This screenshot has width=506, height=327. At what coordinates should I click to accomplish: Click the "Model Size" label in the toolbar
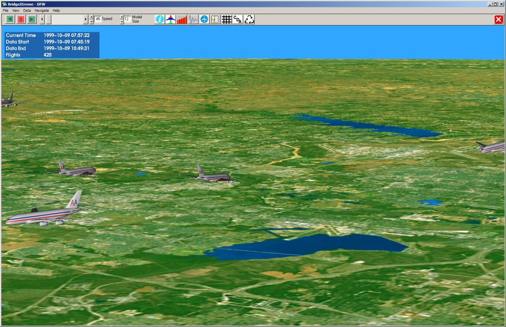(x=137, y=19)
